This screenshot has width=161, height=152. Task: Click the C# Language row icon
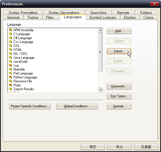pyautogui.click(x=10, y=38)
